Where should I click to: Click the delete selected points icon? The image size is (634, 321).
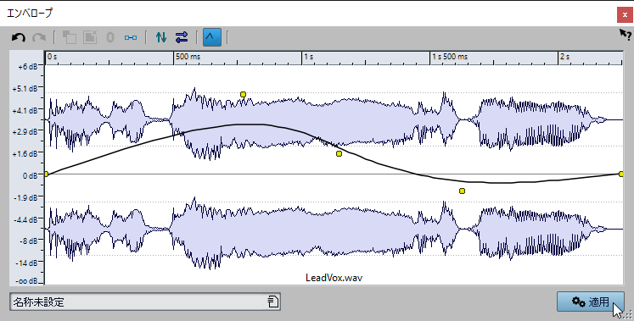(x=90, y=37)
